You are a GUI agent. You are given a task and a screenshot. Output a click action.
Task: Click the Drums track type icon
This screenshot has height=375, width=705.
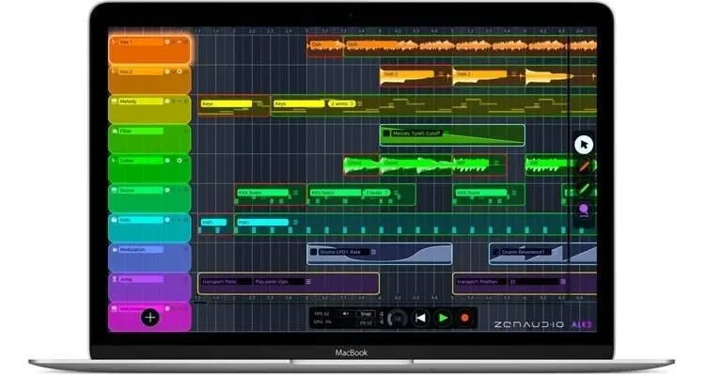click(x=114, y=190)
